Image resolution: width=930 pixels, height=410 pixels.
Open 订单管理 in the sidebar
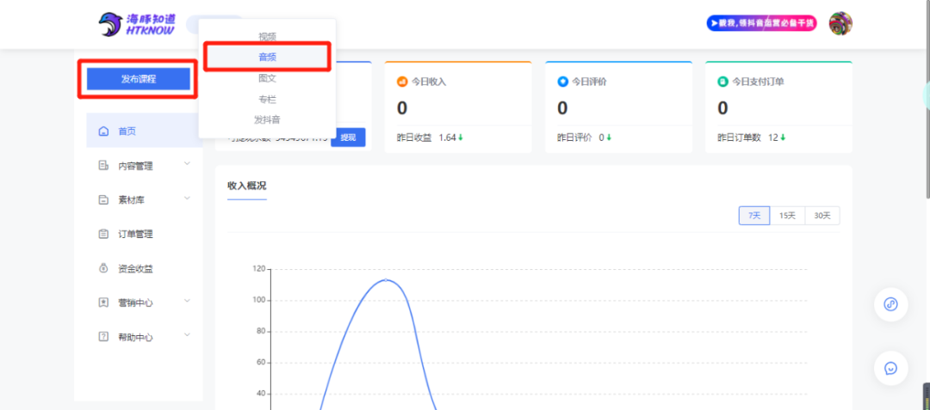(x=138, y=234)
